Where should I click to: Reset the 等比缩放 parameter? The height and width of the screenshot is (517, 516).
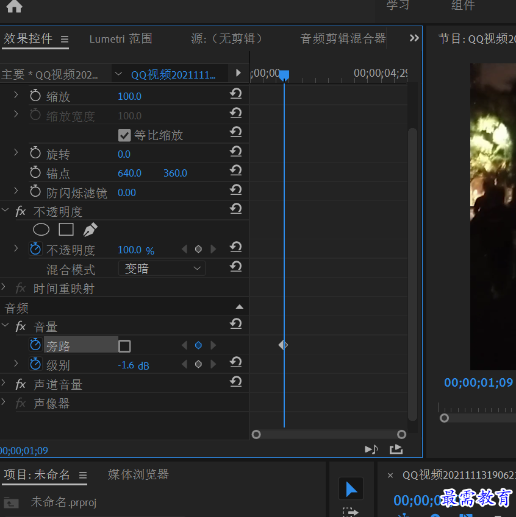pyautogui.click(x=236, y=132)
